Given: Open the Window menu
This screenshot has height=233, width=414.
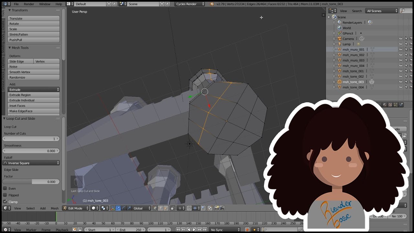Looking at the screenshot, I should (x=45, y=4).
